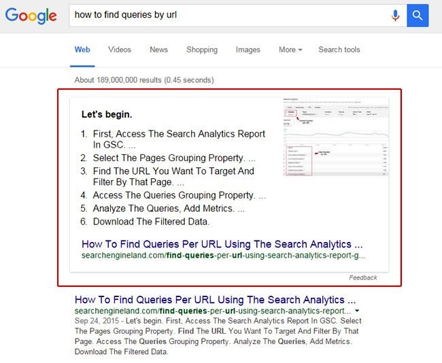Open the featured snippet screenshot thumbnail
The width and height of the screenshot is (442, 363).
[336, 137]
